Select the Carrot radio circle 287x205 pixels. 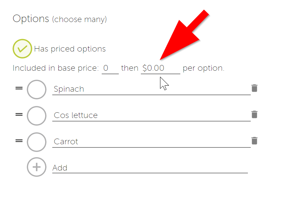coord(37,142)
